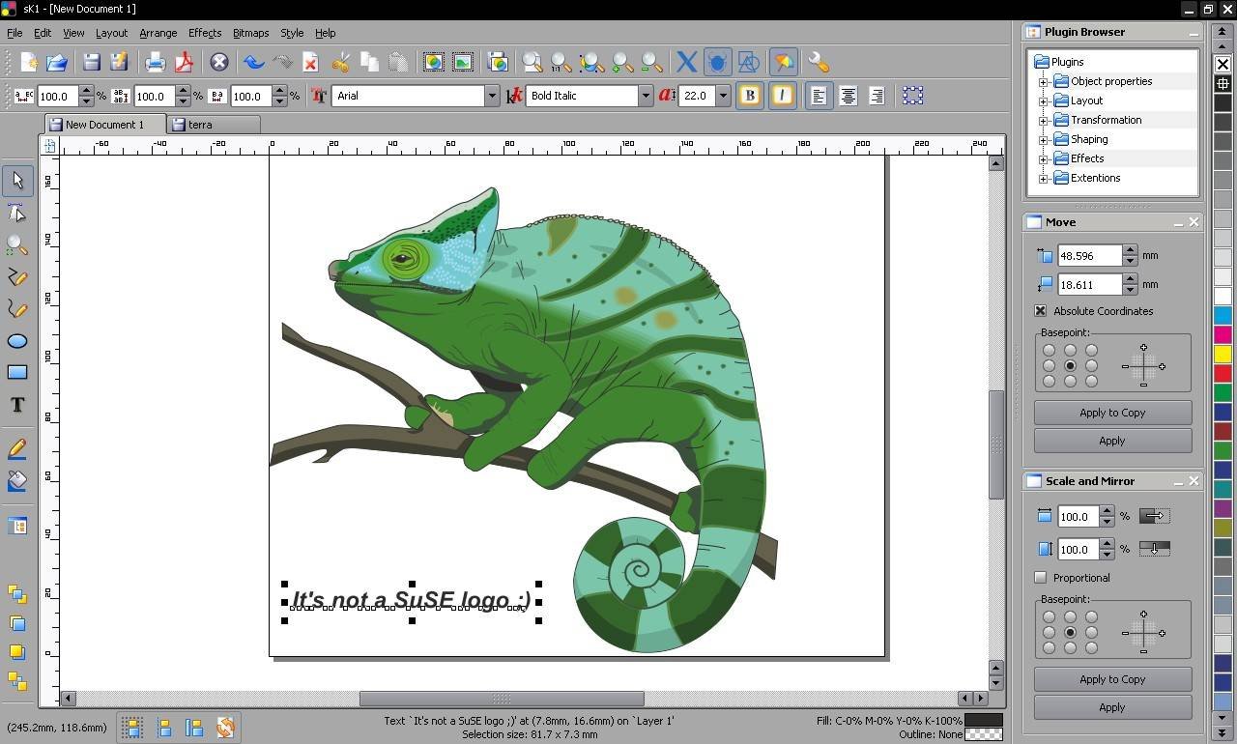Open the Bold Italic font style dropdown

click(646, 96)
